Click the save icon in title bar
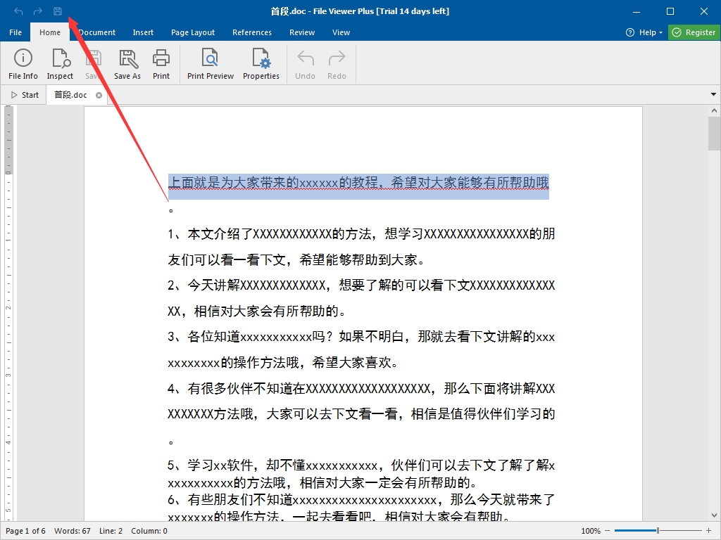Screen dimensions: 721x540 point(58,11)
